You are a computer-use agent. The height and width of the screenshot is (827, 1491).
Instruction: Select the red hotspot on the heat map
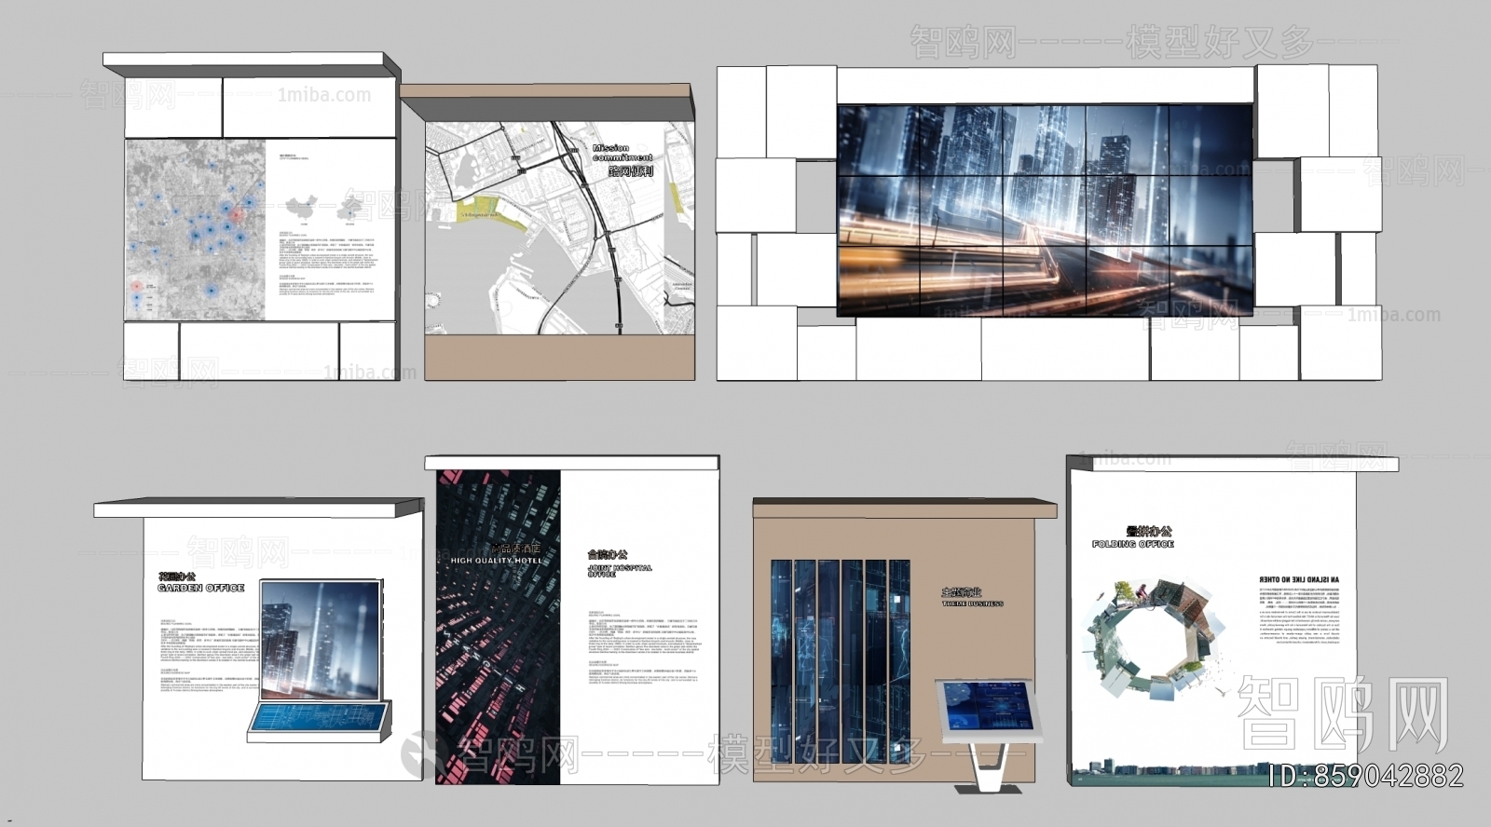click(236, 215)
